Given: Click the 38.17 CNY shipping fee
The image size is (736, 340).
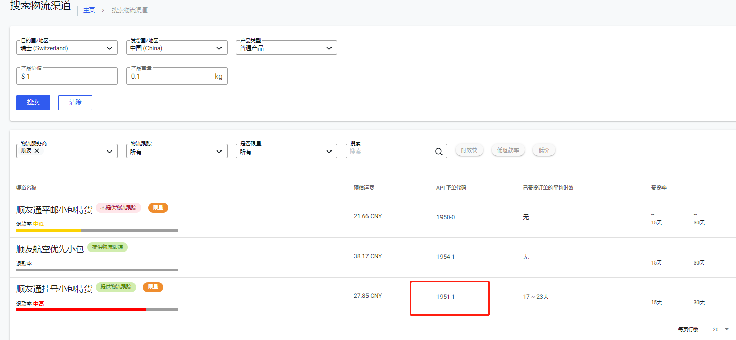Looking at the screenshot, I should 368,256.
